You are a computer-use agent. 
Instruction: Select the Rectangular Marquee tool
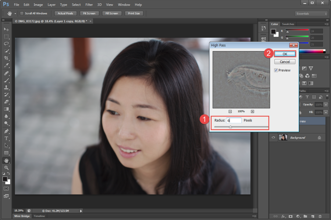6,37
